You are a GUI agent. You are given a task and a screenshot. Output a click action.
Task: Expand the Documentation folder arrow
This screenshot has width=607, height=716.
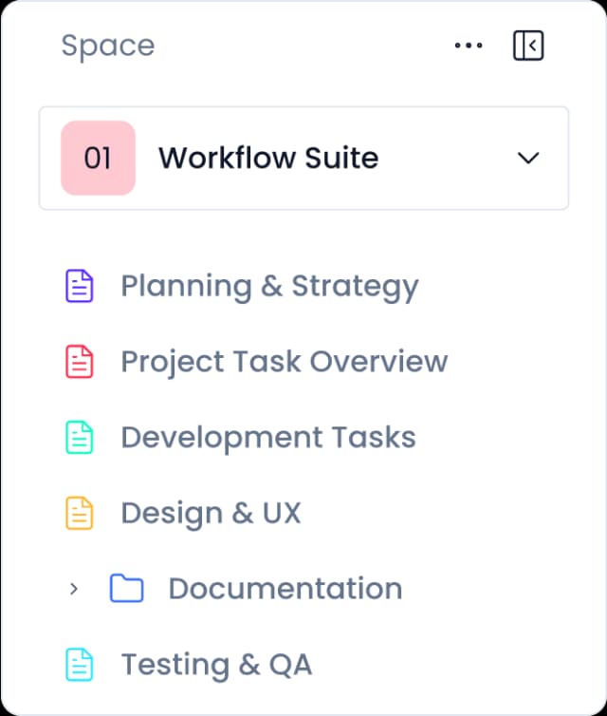click(74, 589)
